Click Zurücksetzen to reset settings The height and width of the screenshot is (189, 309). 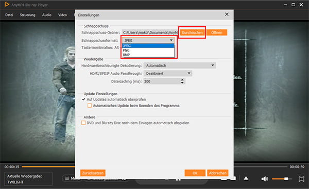click(x=93, y=173)
